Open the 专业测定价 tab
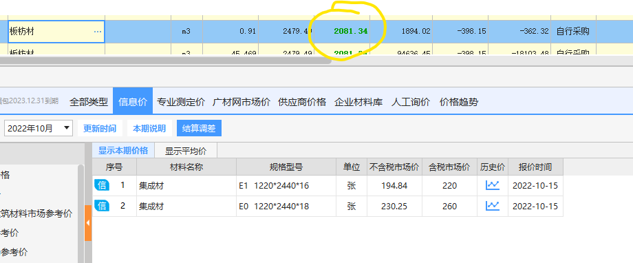The image size is (633, 263). [181, 102]
